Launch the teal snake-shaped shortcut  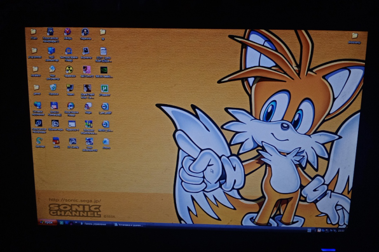click(39, 142)
